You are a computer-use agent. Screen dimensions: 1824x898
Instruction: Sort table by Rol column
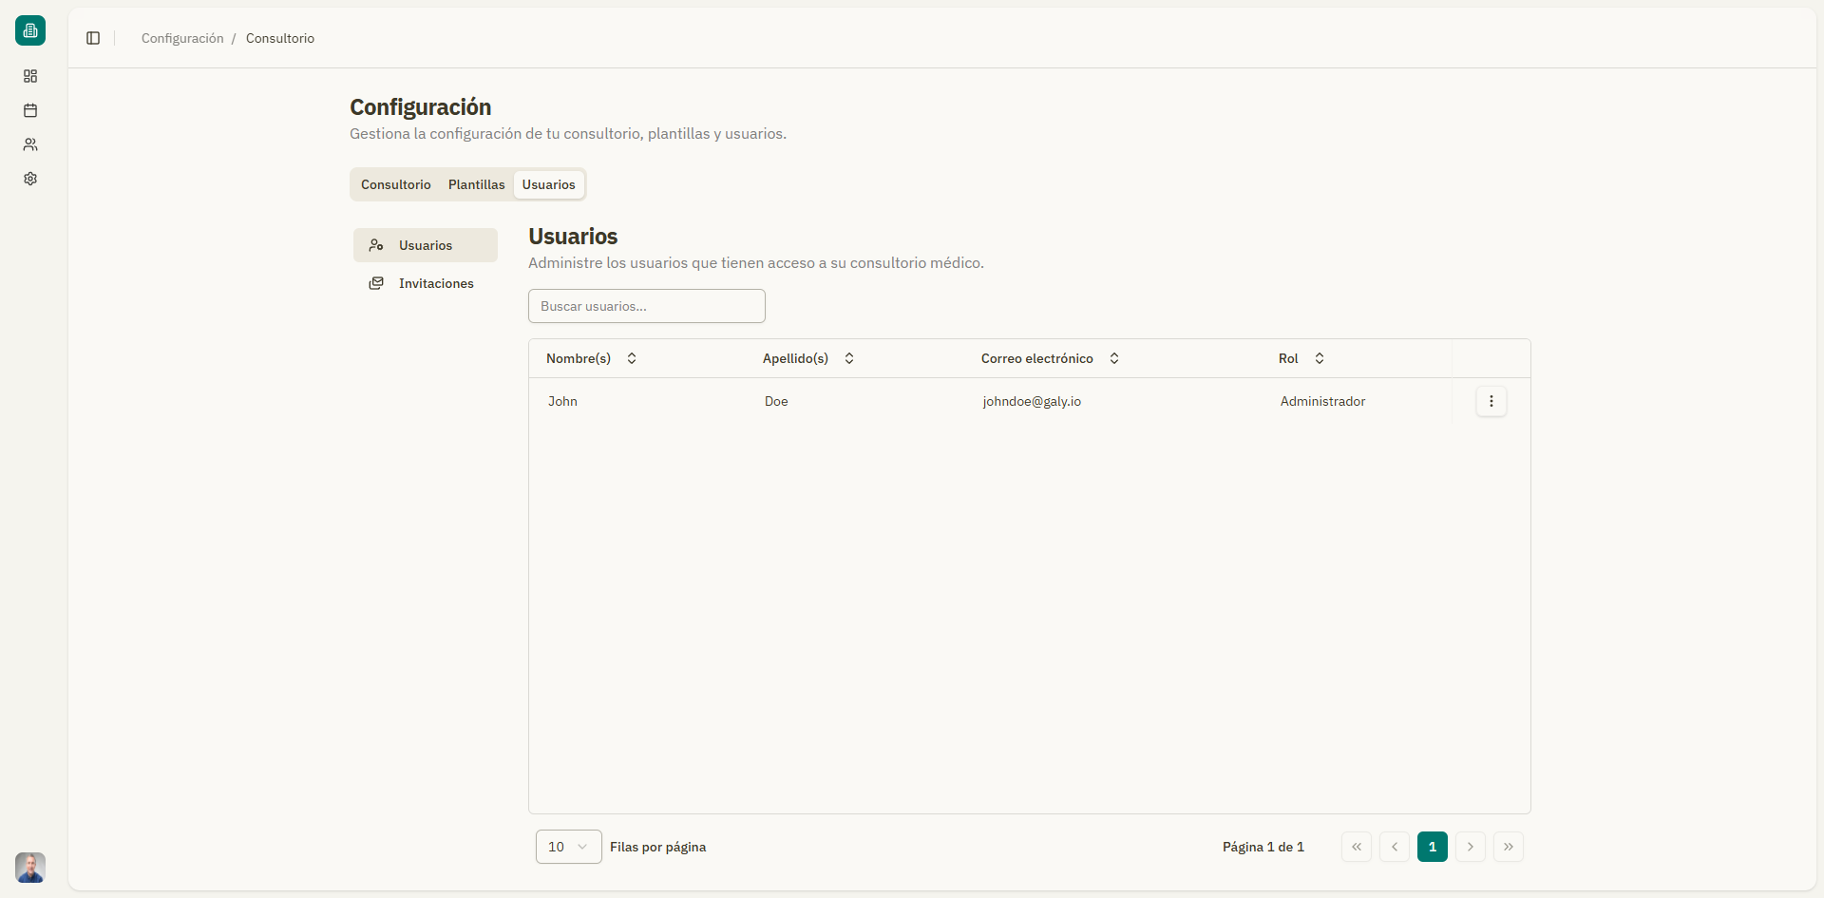point(1301,358)
